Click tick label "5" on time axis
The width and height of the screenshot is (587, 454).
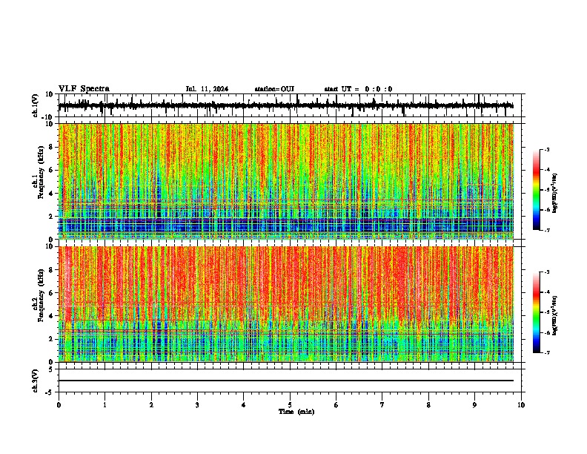tap(290, 405)
